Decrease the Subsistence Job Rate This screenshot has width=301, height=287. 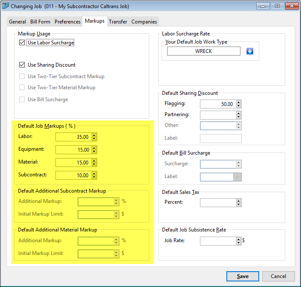(x=238, y=243)
